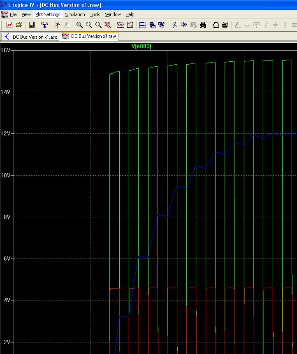Viewport: 297px width, 354px height.
Task: Click the 10V axis label
Action: click(x=5, y=175)
